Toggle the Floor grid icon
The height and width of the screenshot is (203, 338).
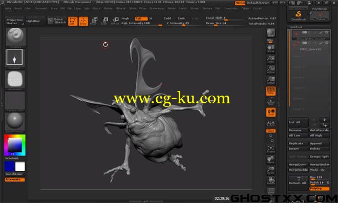tap(271, 102)
